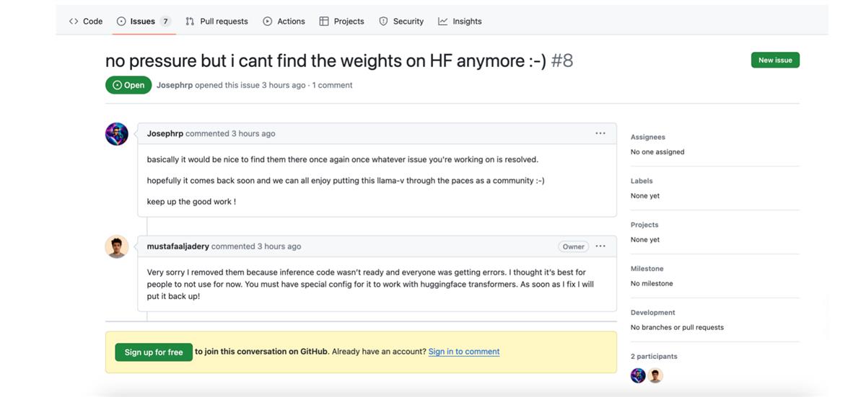The image size is (866, 397).
Task: Go to Pull requests tab
Action: [x=216, y=22]
